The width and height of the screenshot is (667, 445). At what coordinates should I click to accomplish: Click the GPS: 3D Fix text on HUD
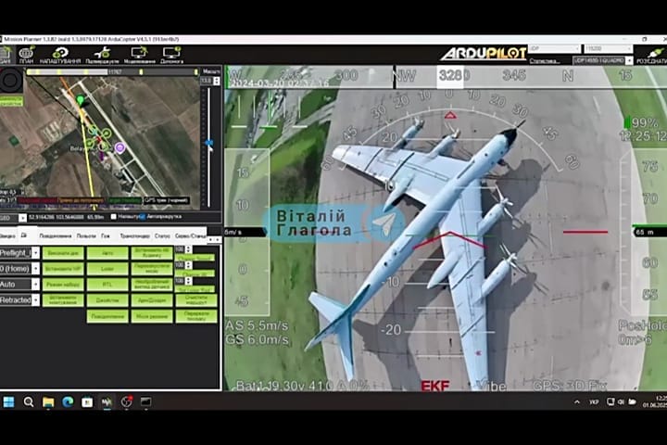[x=570, y=386]
